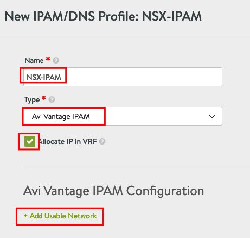The width and height of the screenshot is (250, 238).
Task: Click the red asterisk next to Type
Action: pyautogui.click(x=43, y=98)
